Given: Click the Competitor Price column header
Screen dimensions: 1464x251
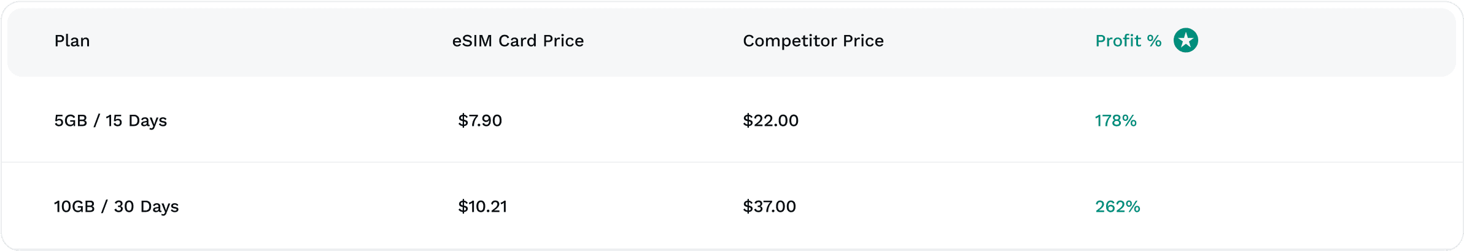Looking at the screenshot, I should pyautogui.click(x=813, y=41).
